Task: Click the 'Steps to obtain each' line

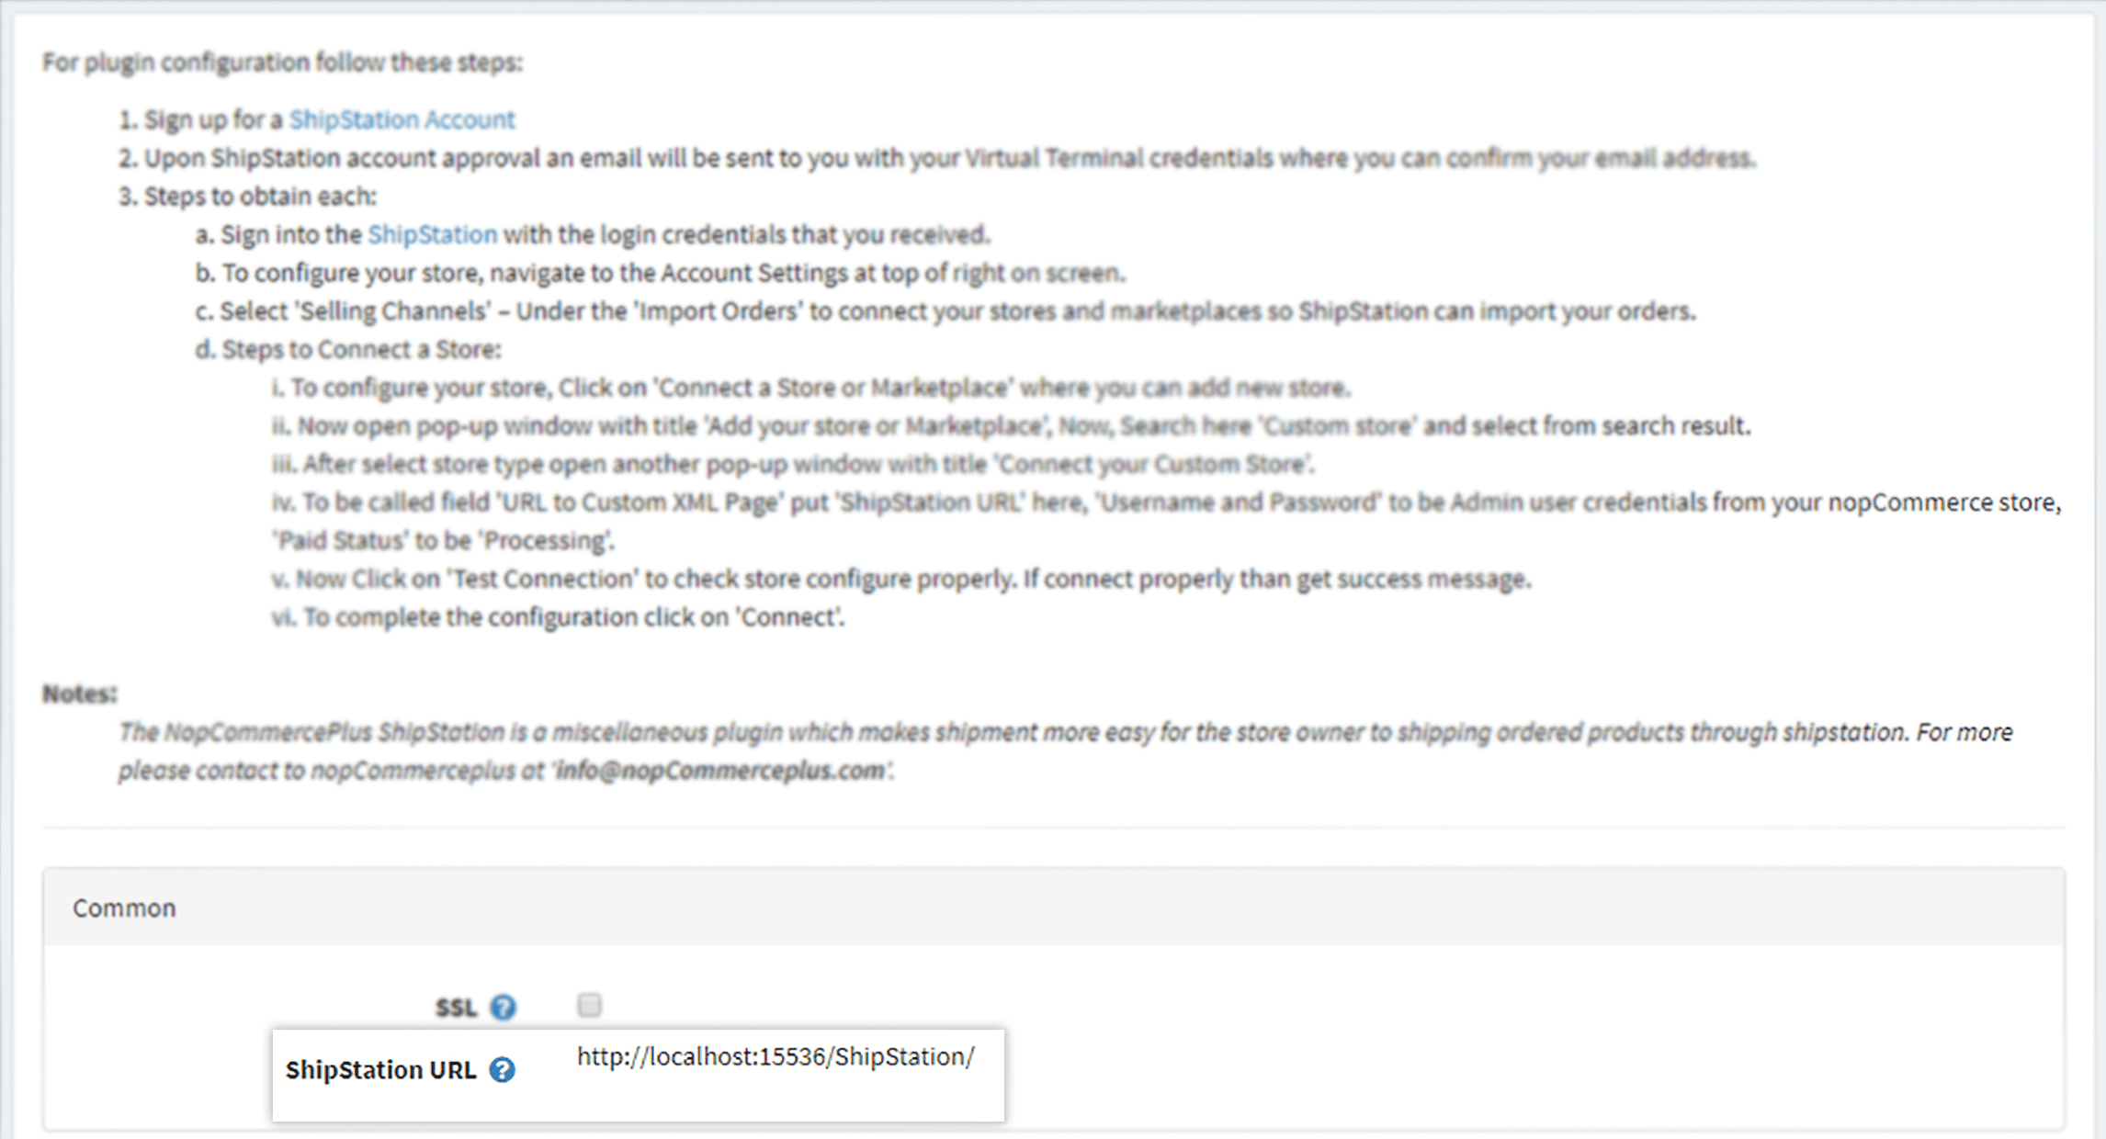Action: pyautogui.click(x=247, y=197)
